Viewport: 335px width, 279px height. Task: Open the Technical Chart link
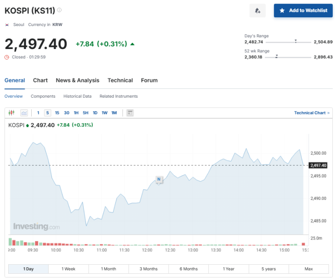tap(312, 113)
